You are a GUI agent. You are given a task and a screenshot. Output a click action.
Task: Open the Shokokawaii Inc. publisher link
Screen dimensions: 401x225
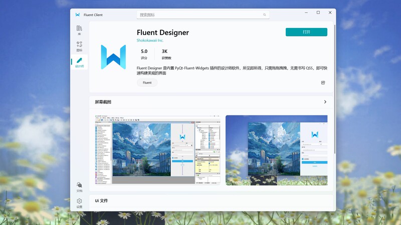click(150, 40)
